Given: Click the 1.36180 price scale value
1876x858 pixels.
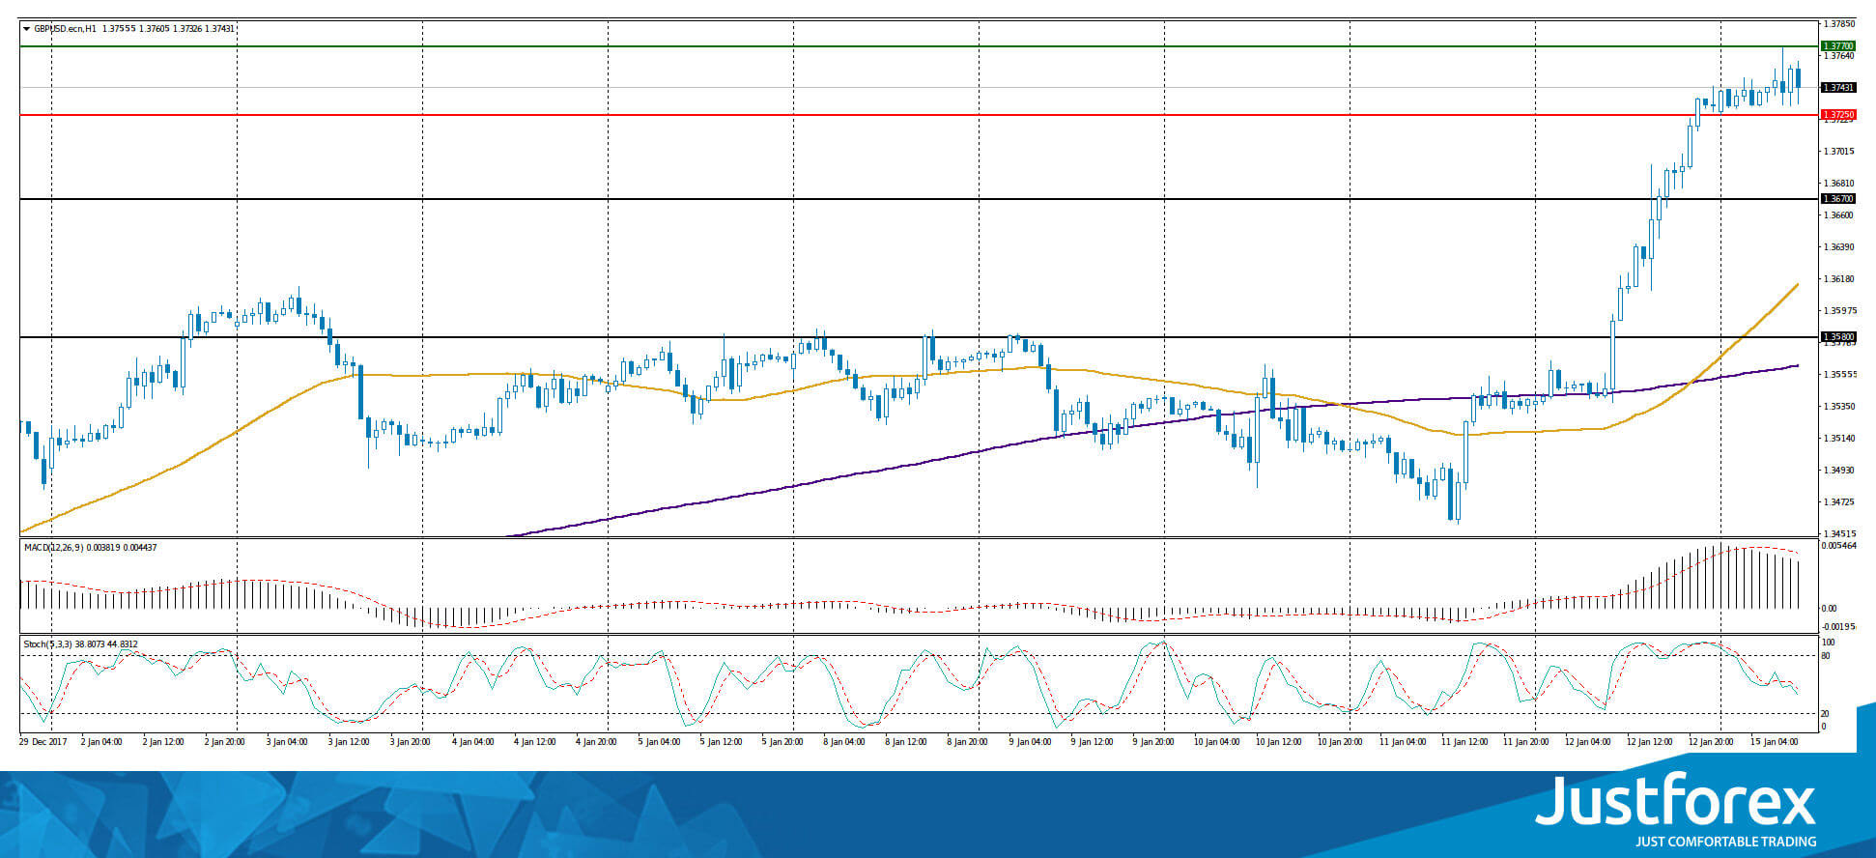Looking at the screenshot, I should point(1839,279).
